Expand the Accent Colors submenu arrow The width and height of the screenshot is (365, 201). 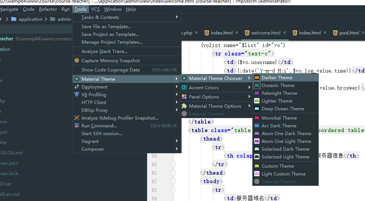coord(249,87)
